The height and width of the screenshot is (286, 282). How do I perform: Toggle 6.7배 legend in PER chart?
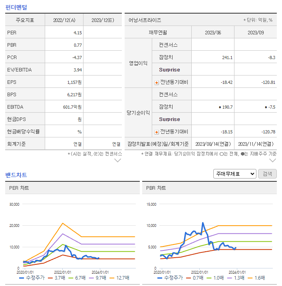77,278
